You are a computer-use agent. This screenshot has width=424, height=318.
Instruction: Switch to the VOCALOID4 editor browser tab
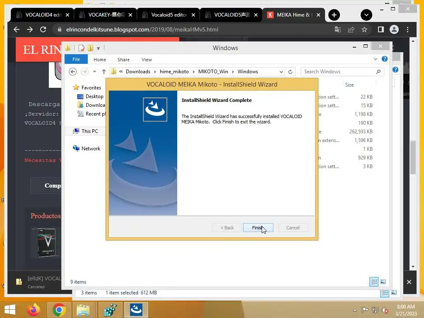[43, 15]
